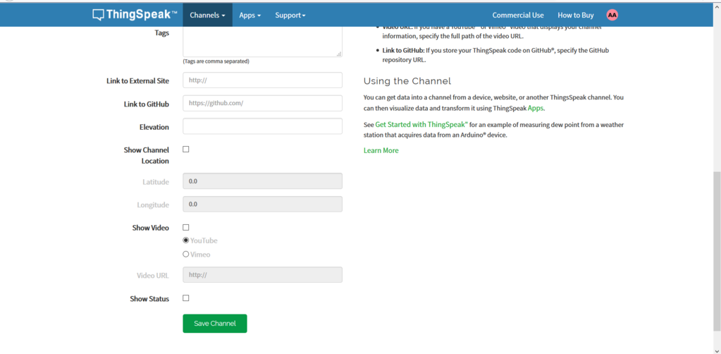Enable the Show Channel Location checkbox

pyautogui.click(x=186, y=149)
